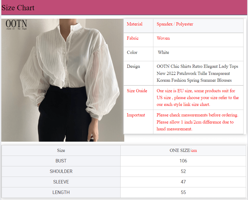Viewport: 248px width, 200px height.
Task: Click the Woven fabric value
Action: tap(163, 38)
